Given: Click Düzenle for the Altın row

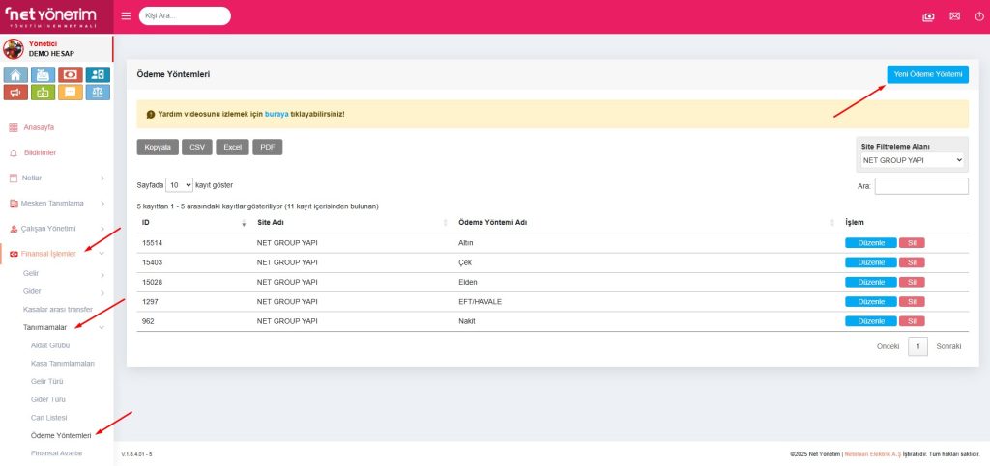Looking at the screenshot, I should tap(870, 243).
